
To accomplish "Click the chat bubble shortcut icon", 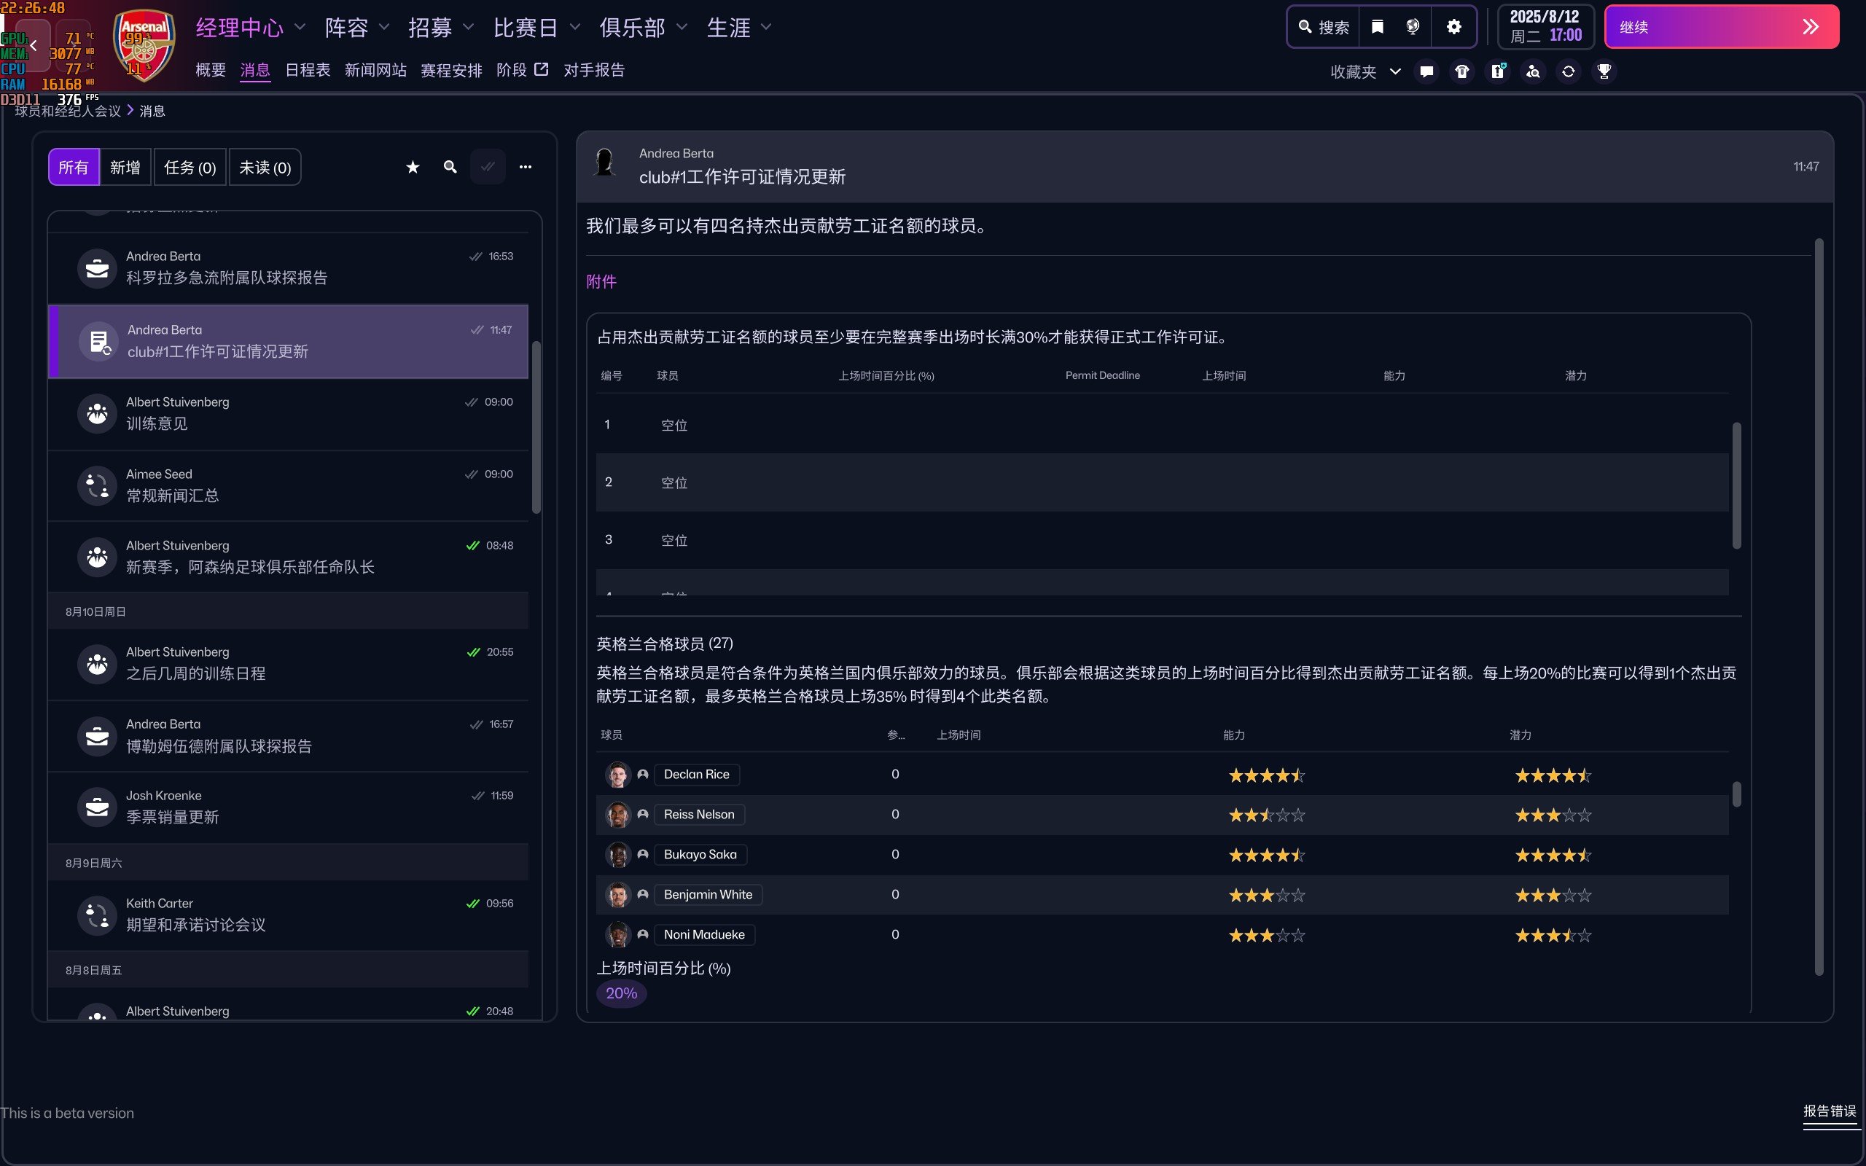I will [x=1426, y=71].
